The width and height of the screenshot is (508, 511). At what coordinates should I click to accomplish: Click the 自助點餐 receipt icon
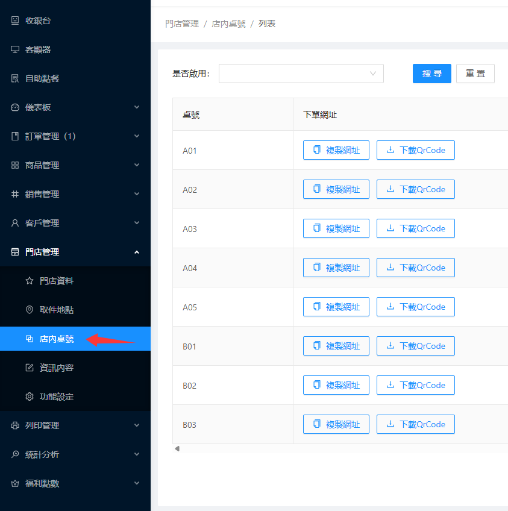click(x=15, y=78)
